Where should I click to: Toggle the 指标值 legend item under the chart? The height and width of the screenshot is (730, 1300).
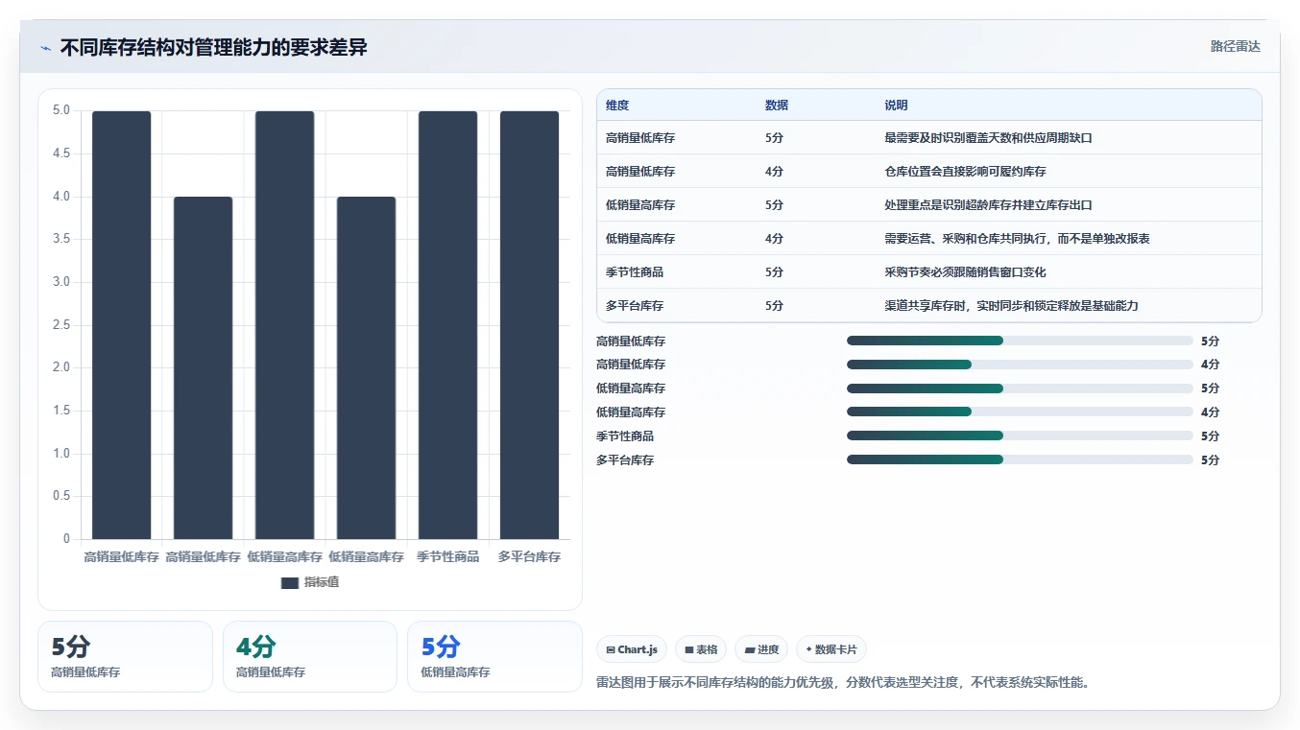[310, 582]
